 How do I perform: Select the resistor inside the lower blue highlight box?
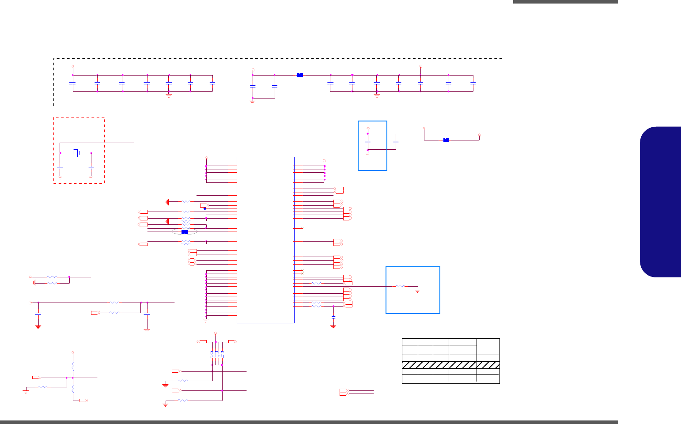point(400,286)
